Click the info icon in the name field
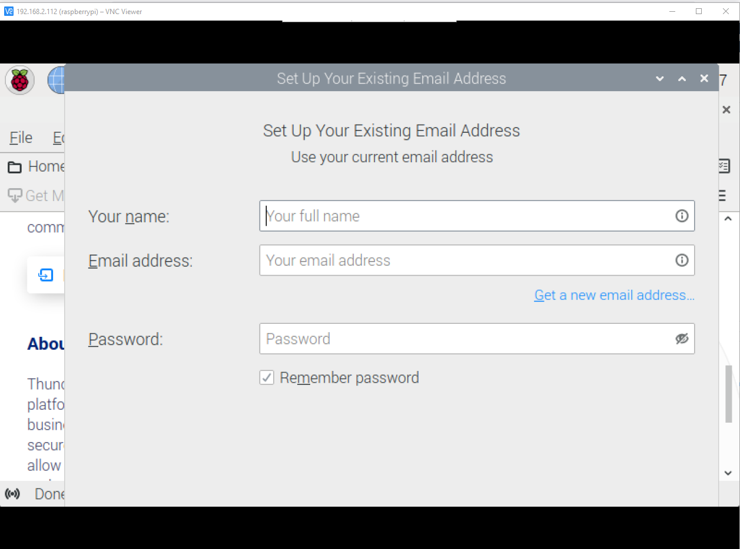The width and height of the screenshot is (740, 549). coord(682,216)
